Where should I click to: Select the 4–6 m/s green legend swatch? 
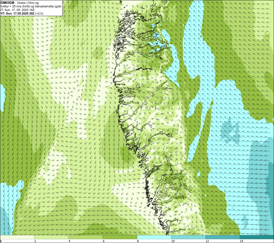click(x=85, y=237)
